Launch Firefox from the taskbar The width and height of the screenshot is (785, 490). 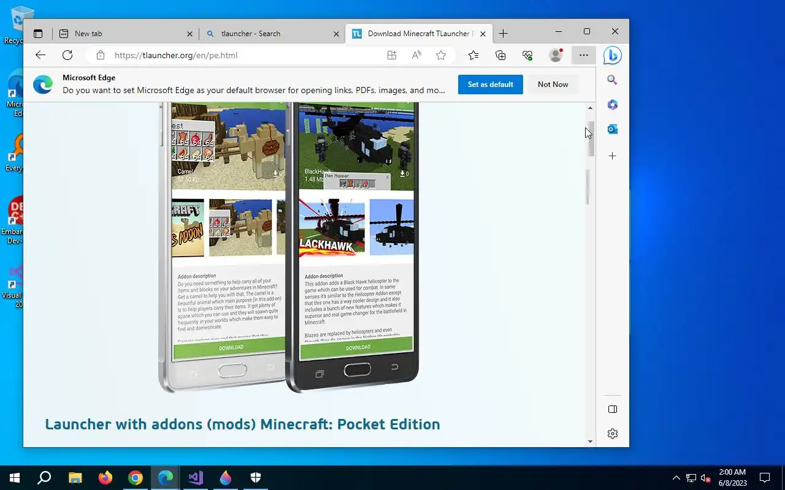pyautogui.click(x=105, y=478)
